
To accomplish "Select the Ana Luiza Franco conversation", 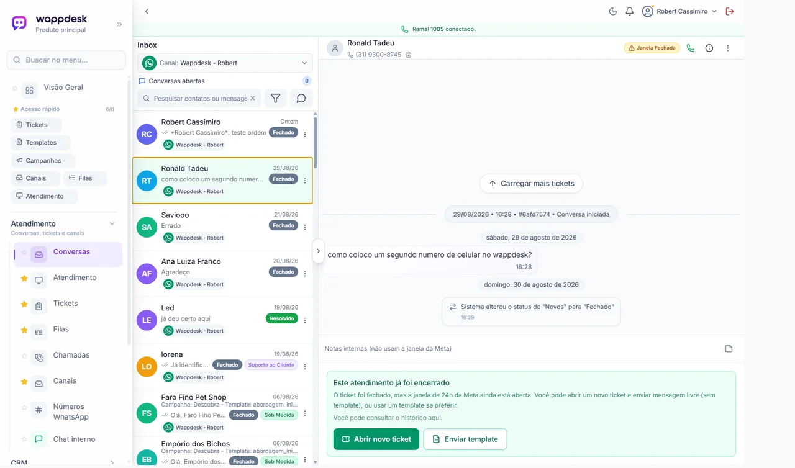I will point(222,273).
